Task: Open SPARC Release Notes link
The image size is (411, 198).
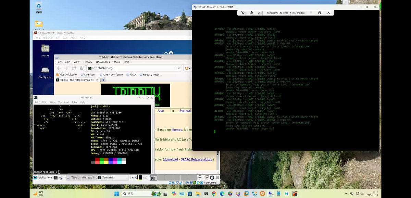Action: click(197, 159)
